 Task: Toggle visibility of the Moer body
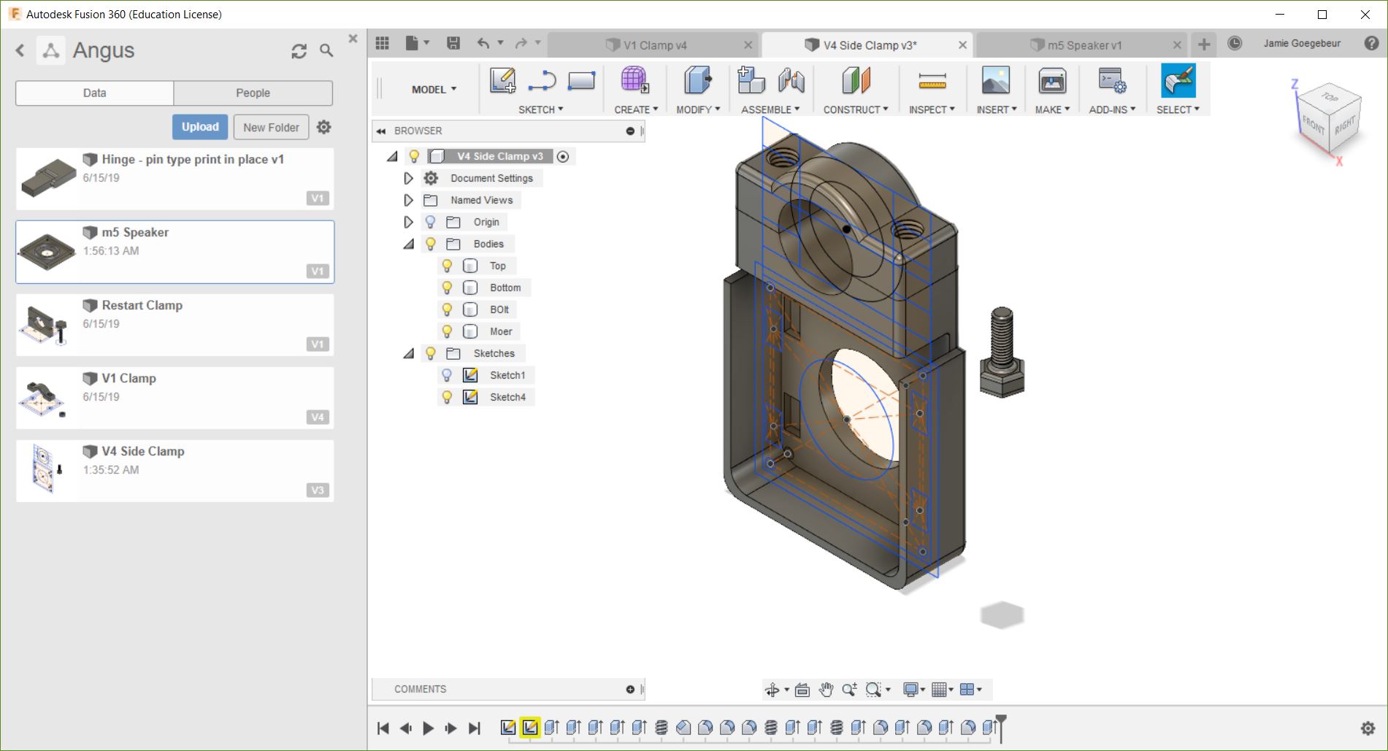click(x=447, y=331)
